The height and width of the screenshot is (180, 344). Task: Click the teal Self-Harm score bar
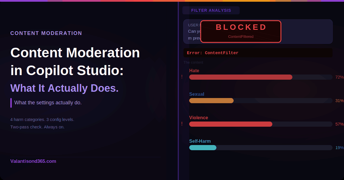coord(203,148)
